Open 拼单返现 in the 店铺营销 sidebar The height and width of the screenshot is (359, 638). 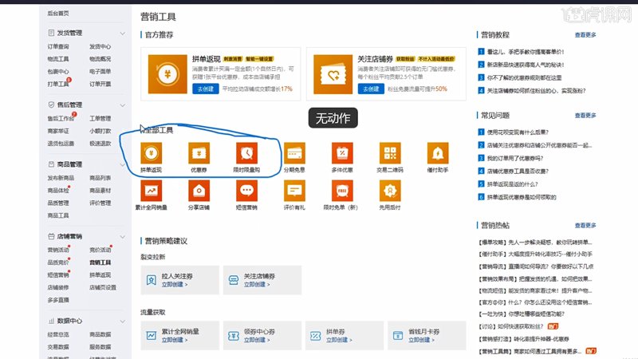click(100, 275)
